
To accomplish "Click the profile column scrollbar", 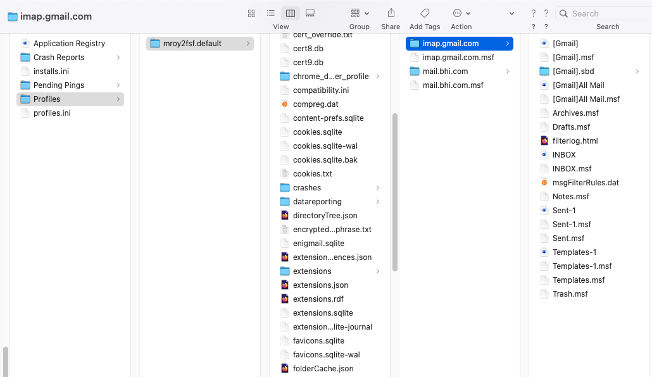I will coord(394,192).
